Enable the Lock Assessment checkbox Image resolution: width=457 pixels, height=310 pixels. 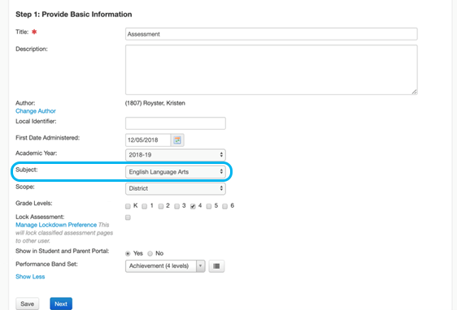click(x=128, y=217)
